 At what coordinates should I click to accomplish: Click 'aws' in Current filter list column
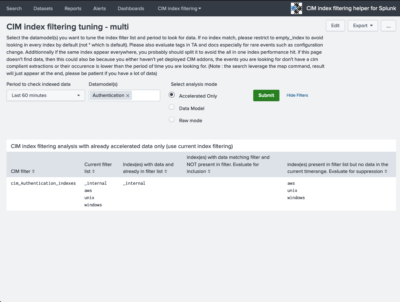tap(88, 191)
